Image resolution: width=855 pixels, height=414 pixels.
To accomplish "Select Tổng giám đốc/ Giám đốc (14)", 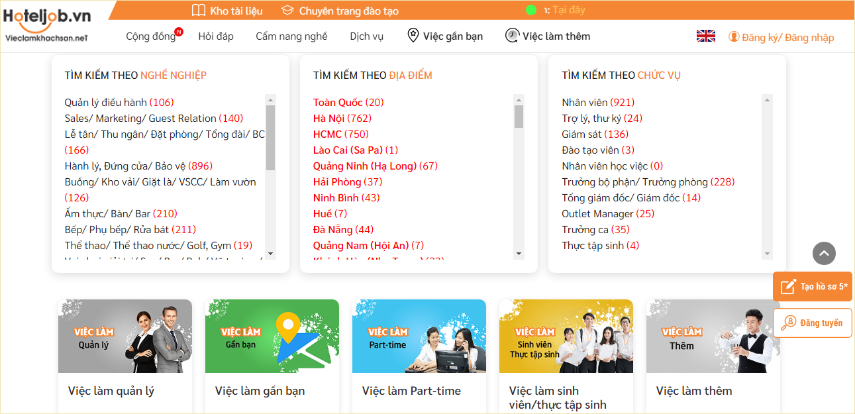I will click(631, 197).
